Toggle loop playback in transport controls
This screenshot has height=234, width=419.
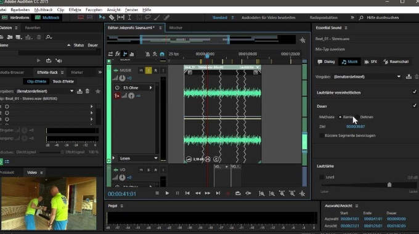pyautogui.click(x=238, y=193)
